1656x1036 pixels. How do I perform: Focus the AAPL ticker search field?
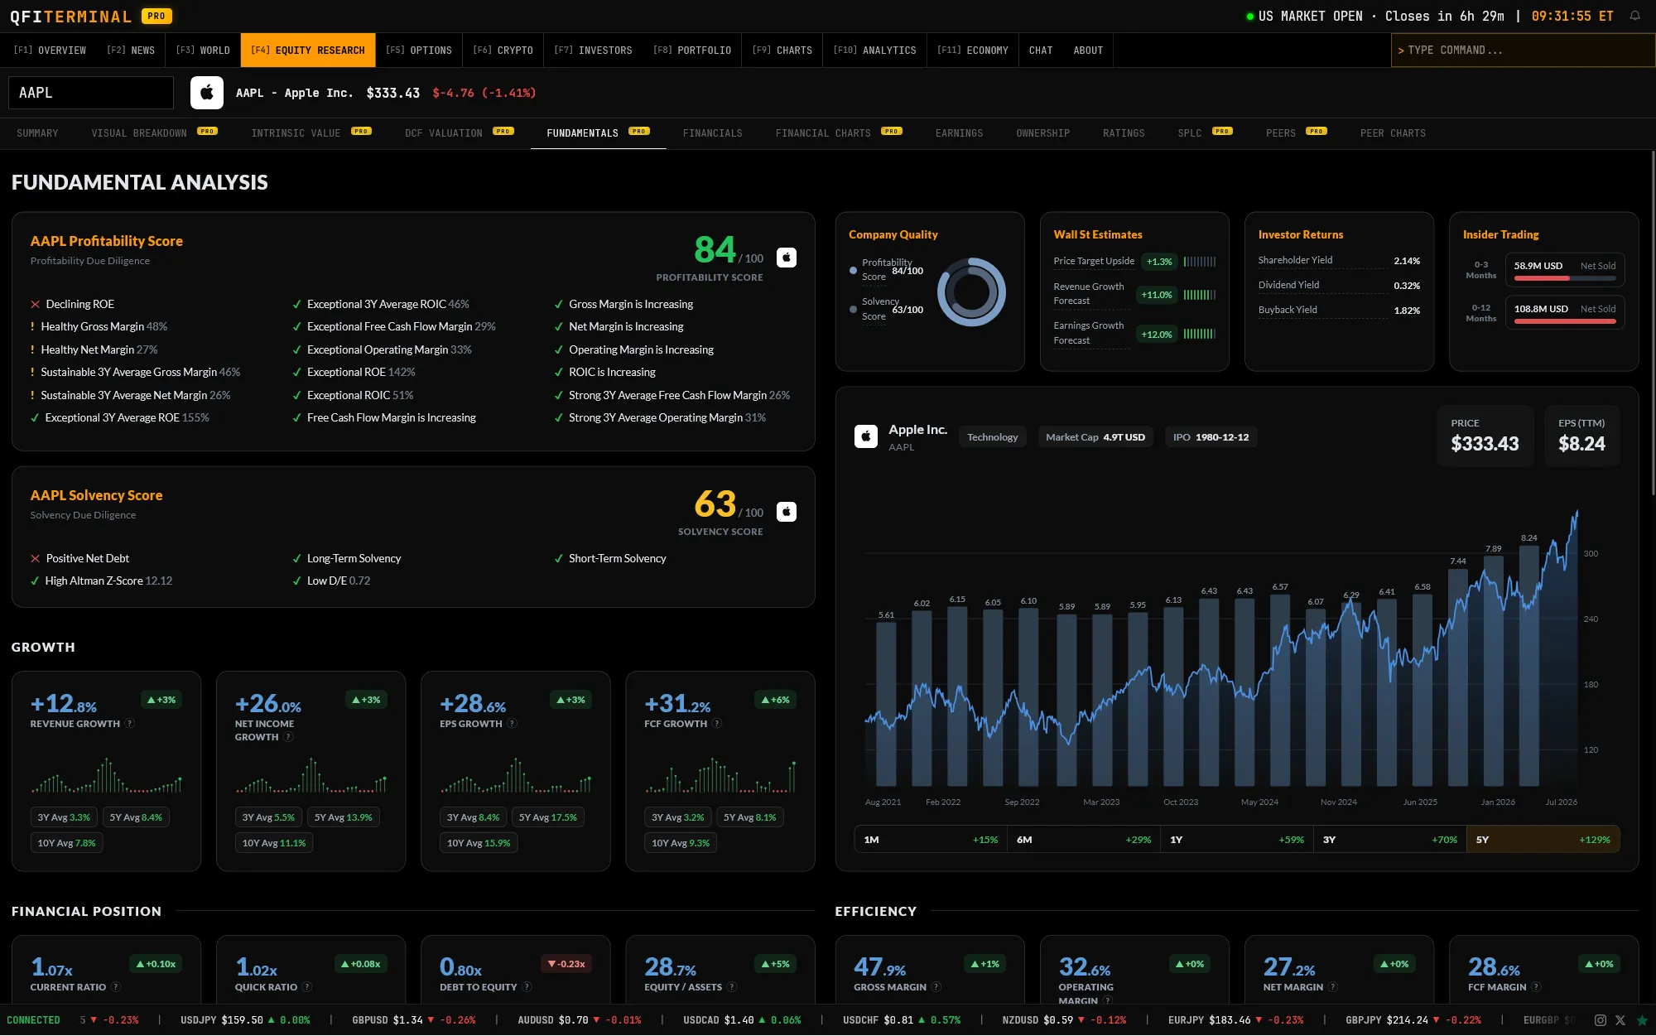pos(91,93)
